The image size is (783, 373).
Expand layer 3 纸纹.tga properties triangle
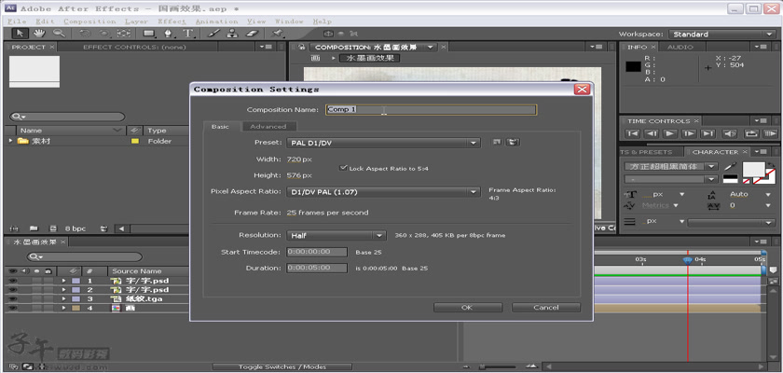click(x=64, y=299)
